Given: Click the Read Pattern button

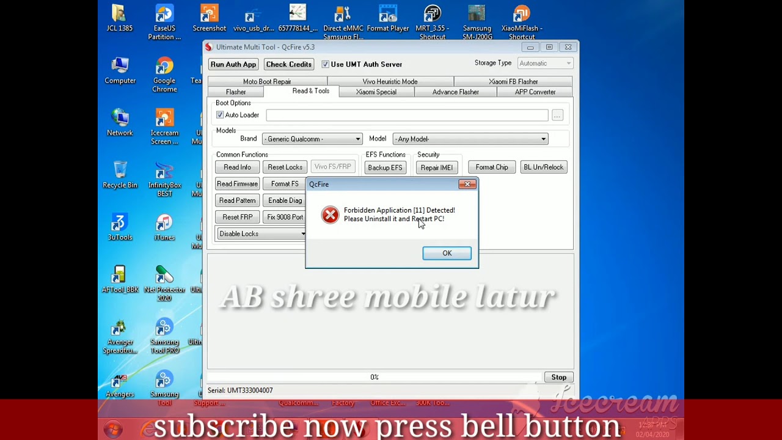Looking at the screenshot, I should click(x=237, y=200).
